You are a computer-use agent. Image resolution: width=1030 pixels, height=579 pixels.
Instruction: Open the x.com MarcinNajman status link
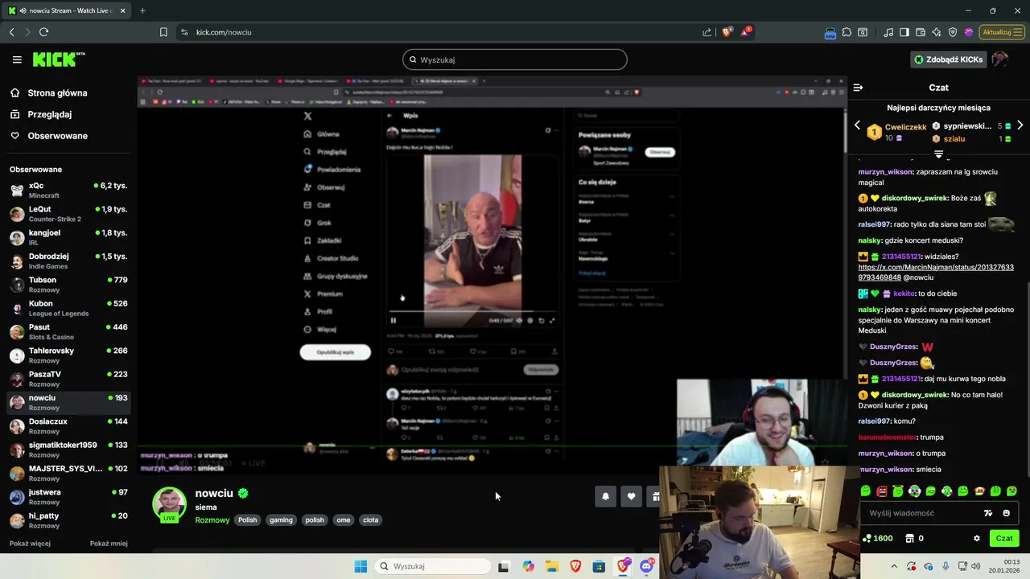pos(936,272)
